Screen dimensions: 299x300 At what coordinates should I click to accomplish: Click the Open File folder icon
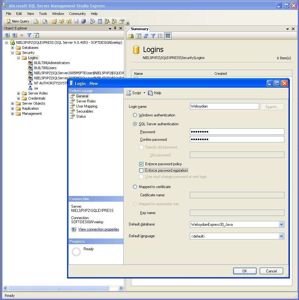click(x=54, y=21)
